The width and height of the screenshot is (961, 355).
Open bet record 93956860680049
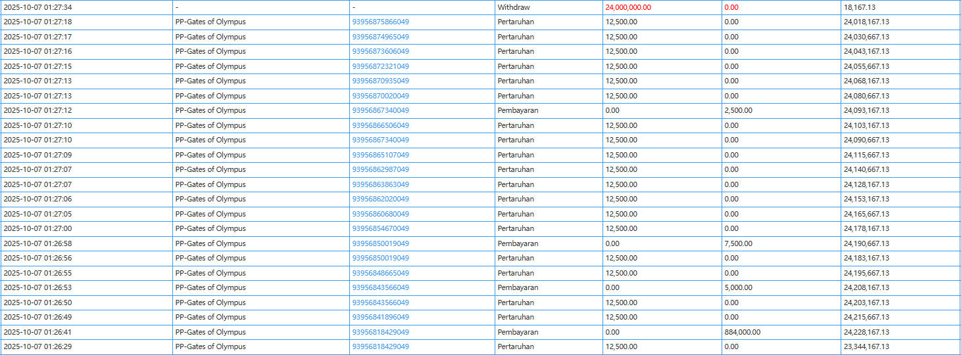click(x=380, y=214)
